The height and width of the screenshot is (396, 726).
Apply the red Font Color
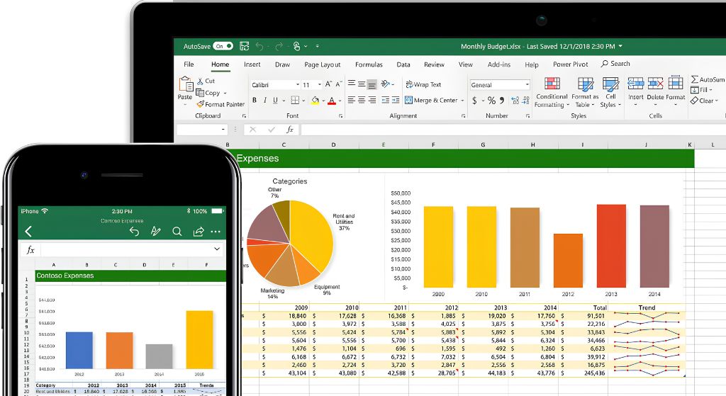pyautogui.click(x=332, y=101)
